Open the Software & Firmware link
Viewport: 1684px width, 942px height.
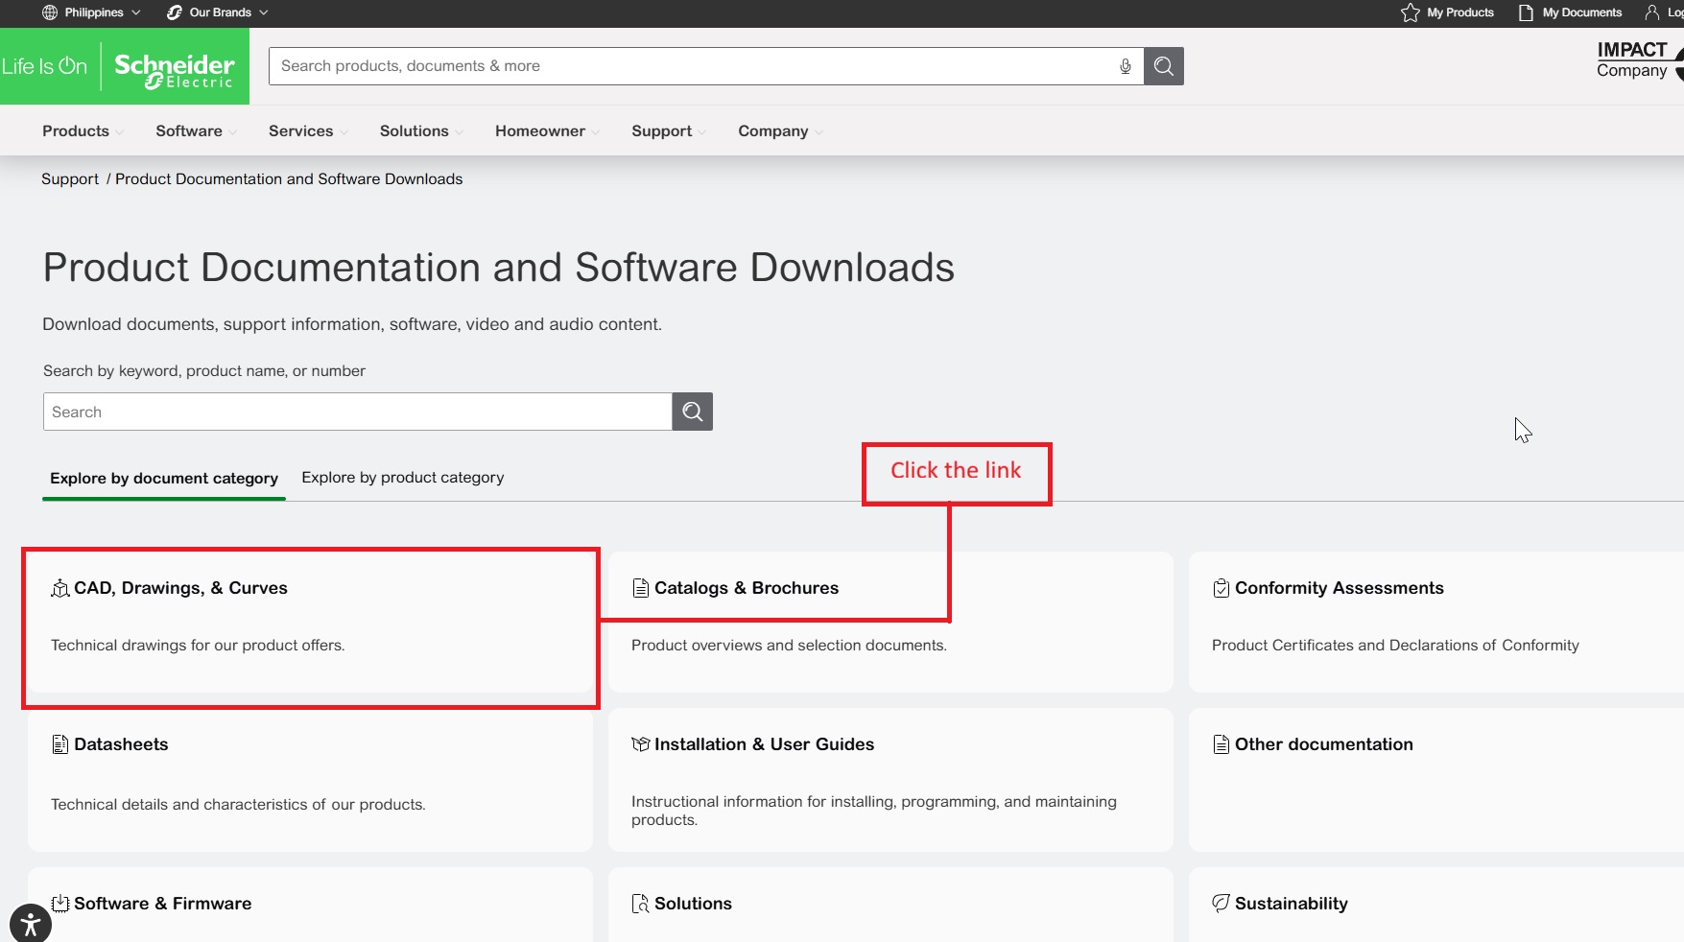(163, 904)
